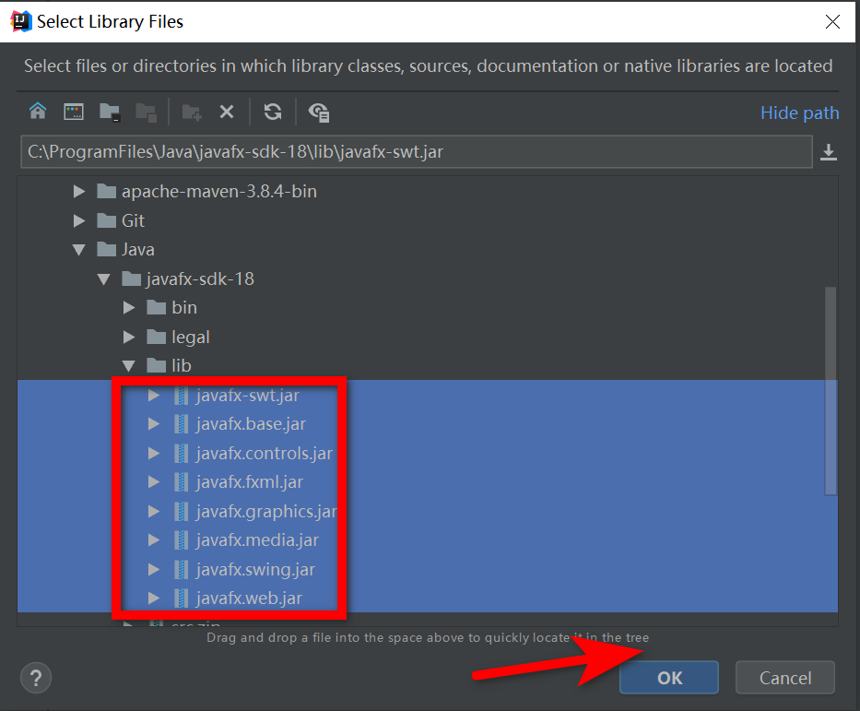The image size is (860, 711).
Task: Select the Git folder name
Action: (x=134, y=220)
